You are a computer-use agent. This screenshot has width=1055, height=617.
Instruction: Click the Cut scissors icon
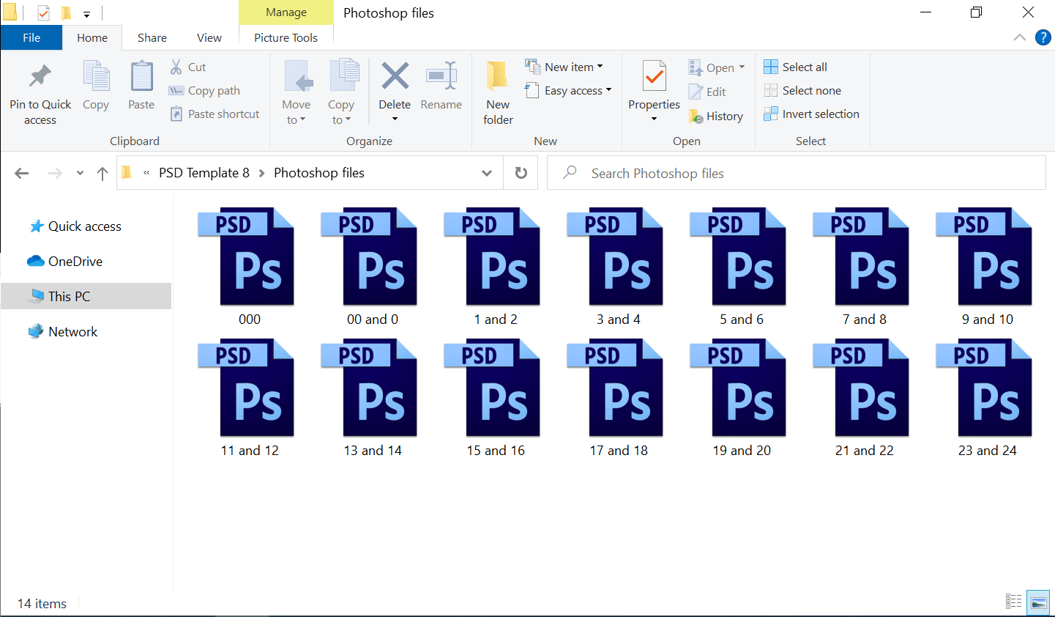tap(176, 67)
